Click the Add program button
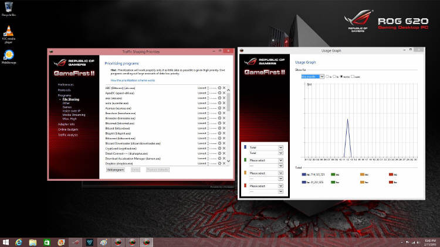The image size is (440, 247). pyautogui.click(x=116, y=170)
